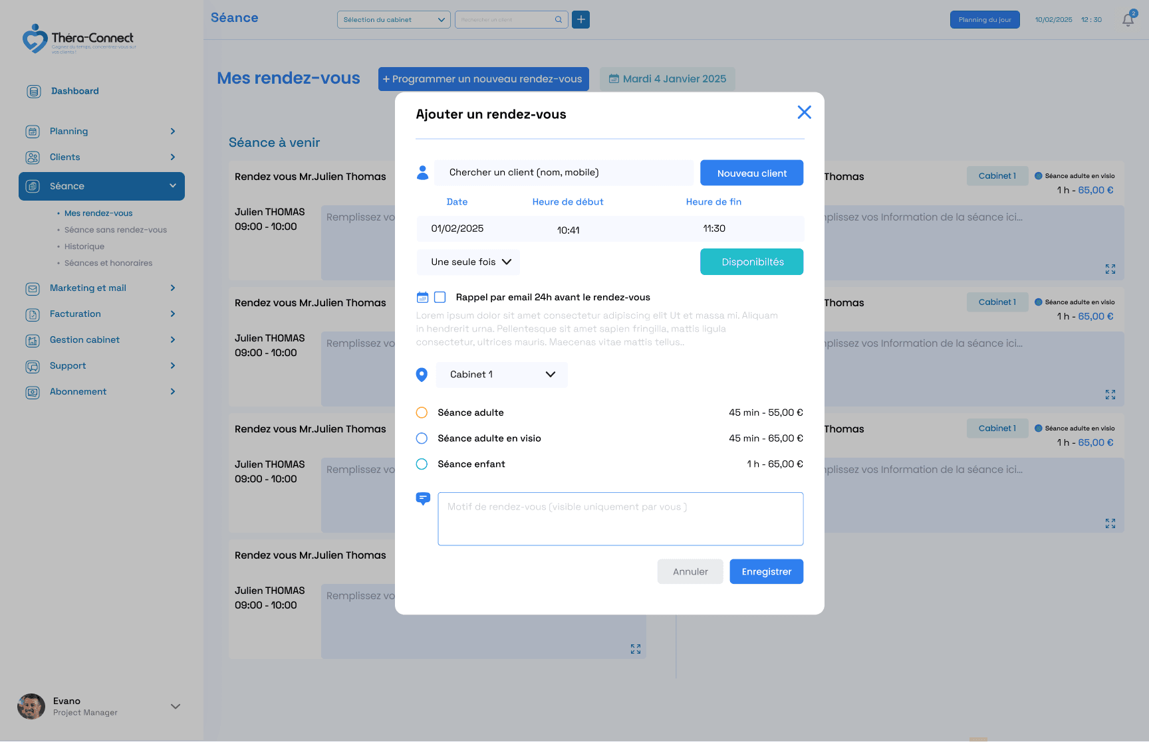Open the Cabinet 1 dropdown in the modal

click(x=501, y=375)
